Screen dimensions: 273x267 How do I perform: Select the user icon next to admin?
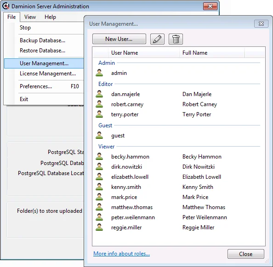point(99,73)
